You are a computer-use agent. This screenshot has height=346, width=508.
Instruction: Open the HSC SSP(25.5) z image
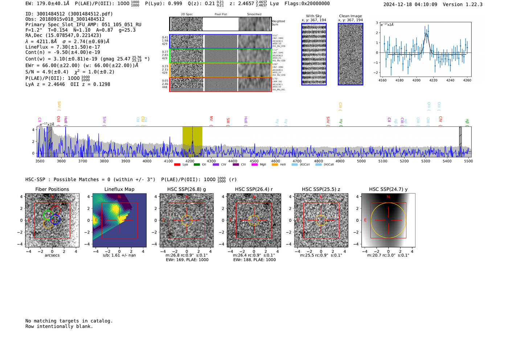coord(321,220)
